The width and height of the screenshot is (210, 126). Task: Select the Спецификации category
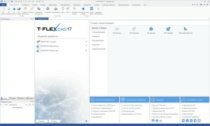pyautogui.click(x=98, y=32)
